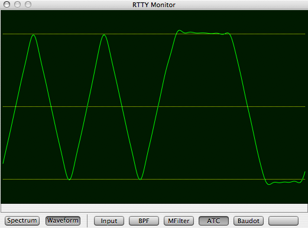Click the flat top of the waveform

(x=203, y=32)
